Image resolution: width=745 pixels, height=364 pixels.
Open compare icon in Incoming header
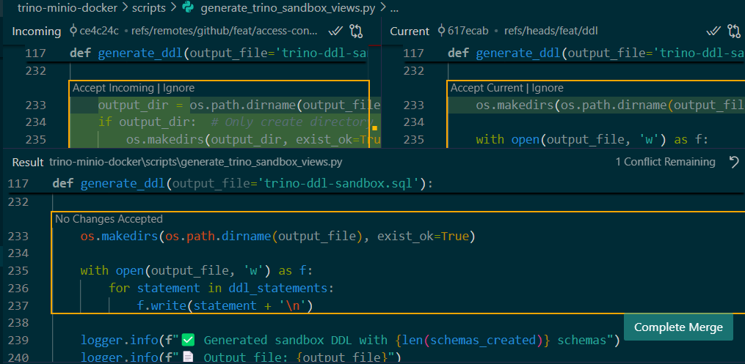357,31
